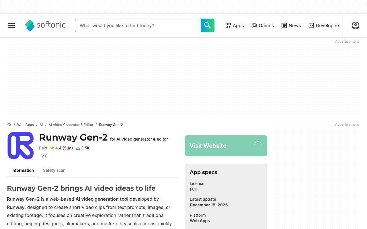Viewport: 367px width, 229px height.
Task: Click the yellow rating star
Action: 52,148
